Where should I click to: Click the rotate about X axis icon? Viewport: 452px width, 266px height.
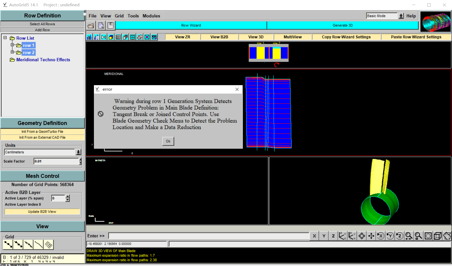click(381, 236)
